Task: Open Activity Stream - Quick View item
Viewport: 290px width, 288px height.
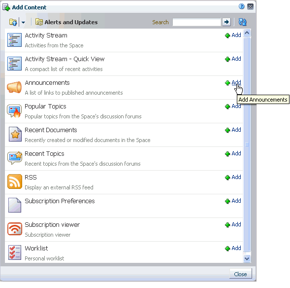Action: pyautogui.click(x=64, y=59)
